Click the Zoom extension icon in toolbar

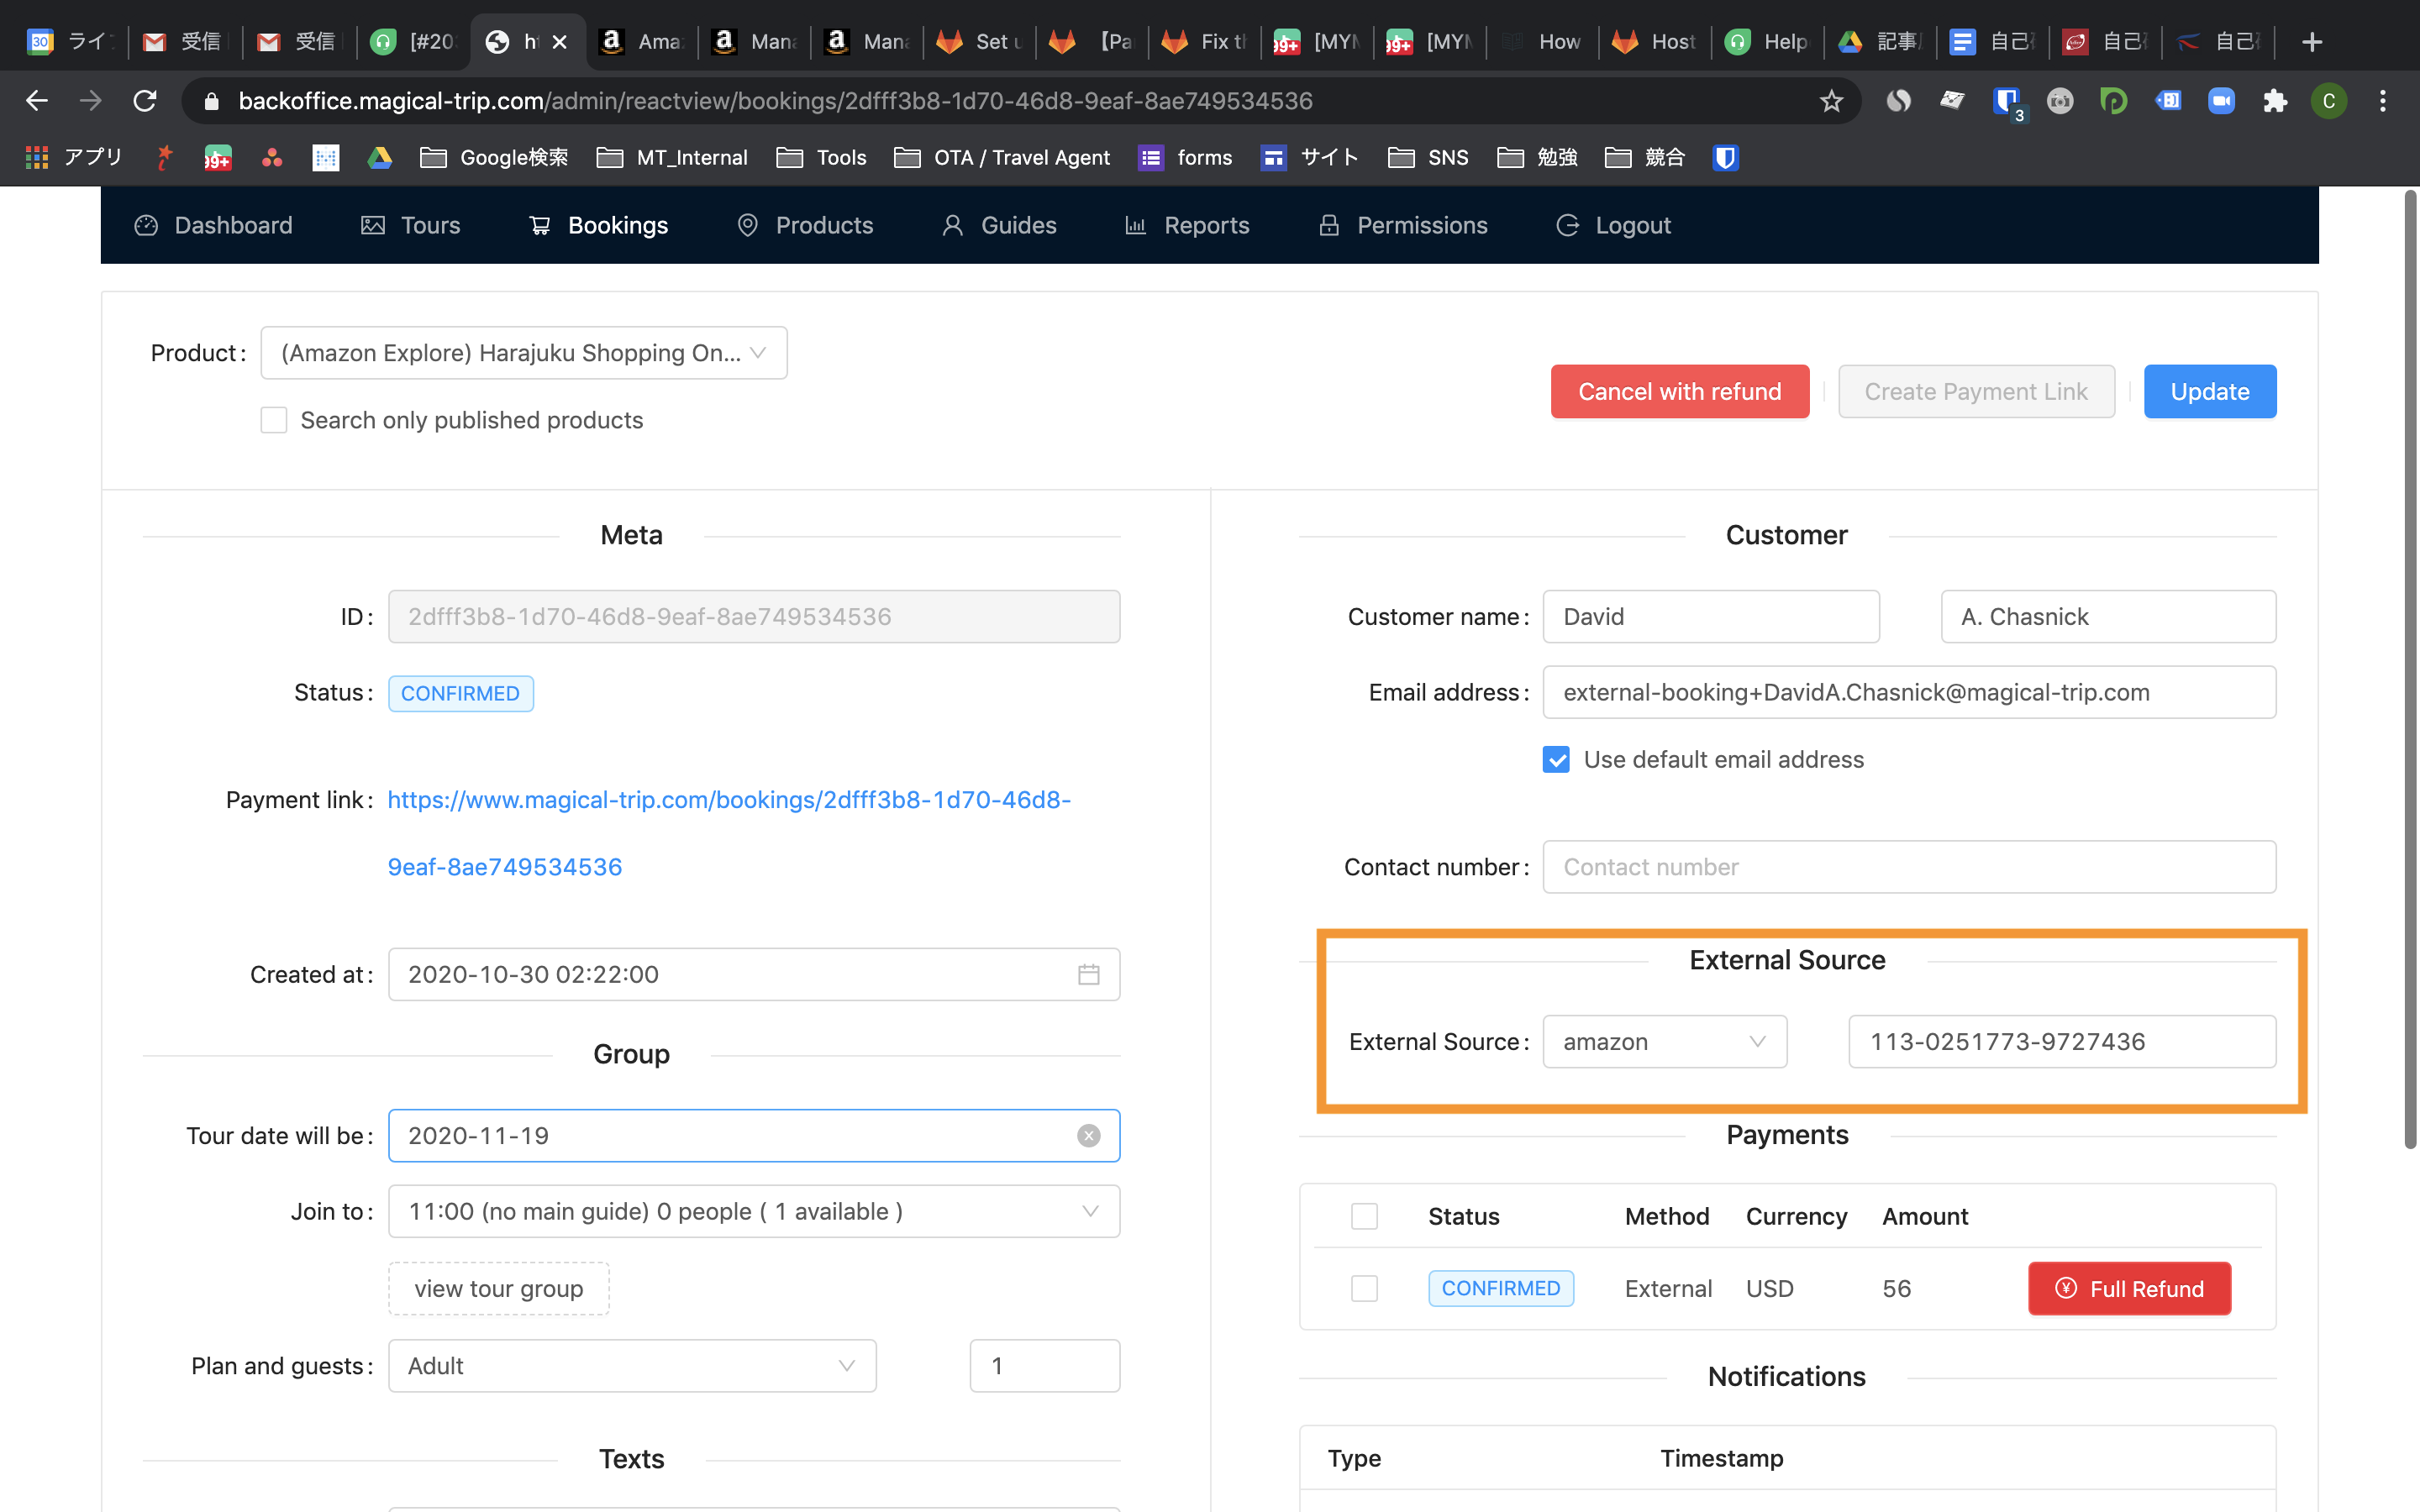click(2221, 101)
